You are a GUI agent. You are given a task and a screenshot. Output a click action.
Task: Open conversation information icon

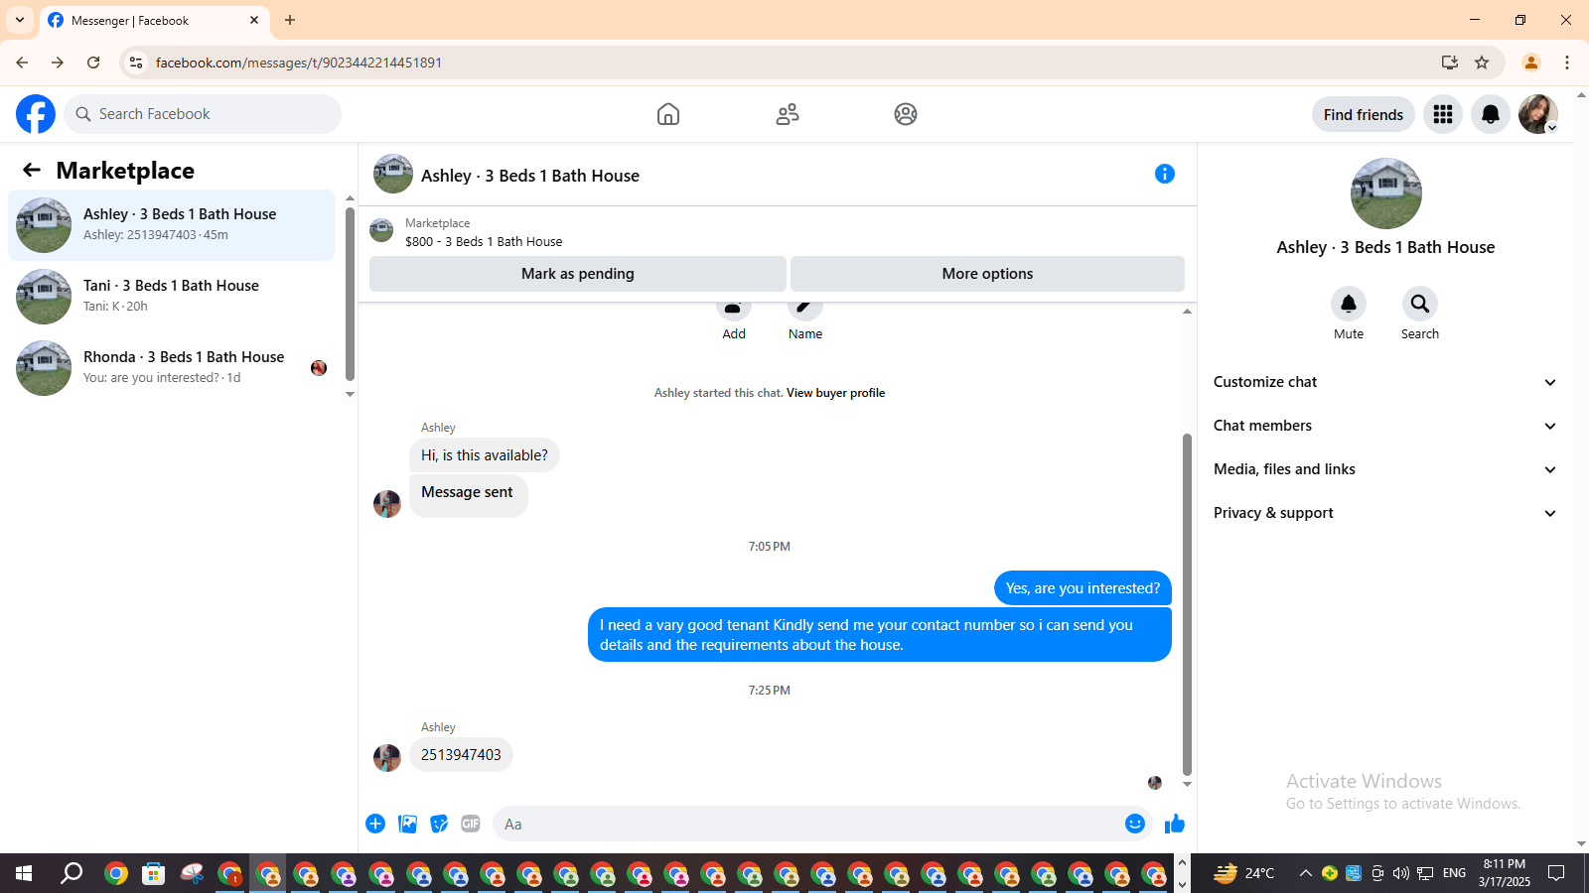[x=1165, y=175]
